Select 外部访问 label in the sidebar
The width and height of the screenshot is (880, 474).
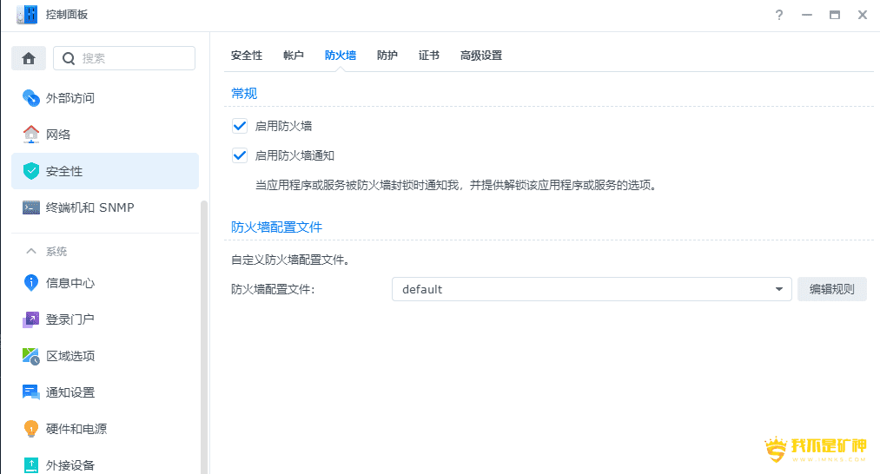coord(70,98)
